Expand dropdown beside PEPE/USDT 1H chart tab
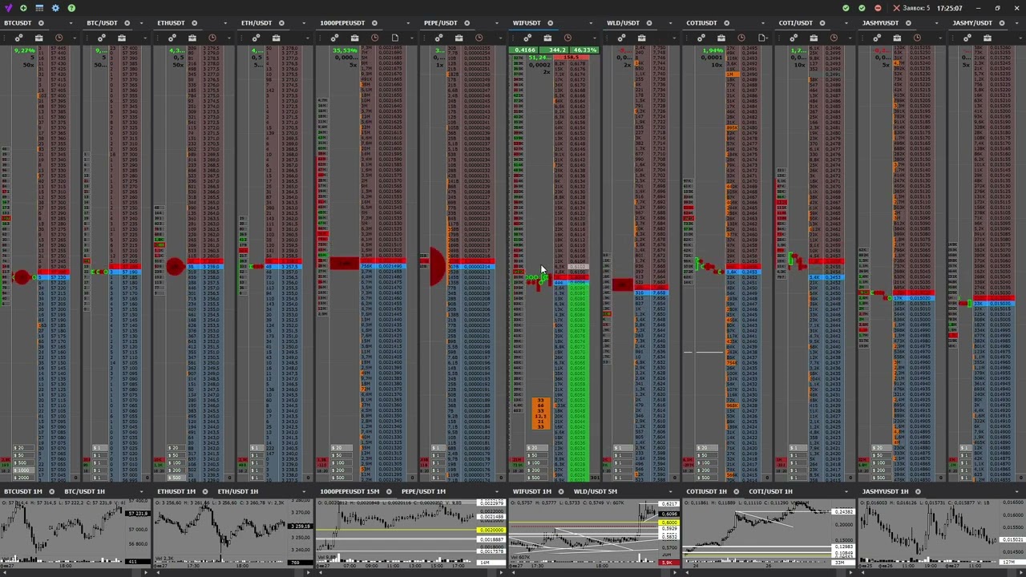The image size is (1026, 577). click(497, 491)
